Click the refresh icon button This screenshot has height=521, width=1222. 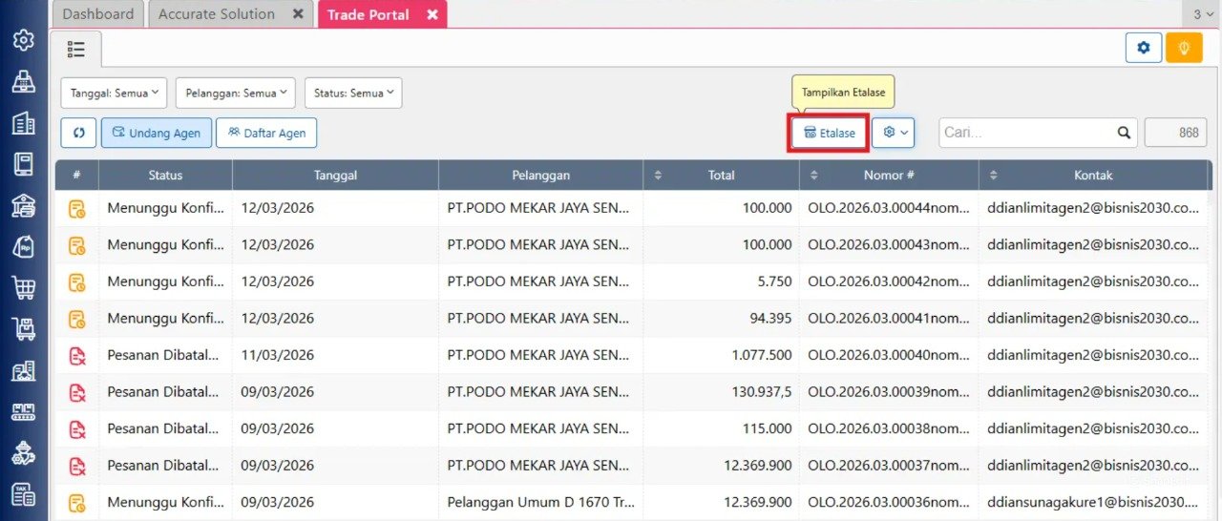[x=78, y=133]
